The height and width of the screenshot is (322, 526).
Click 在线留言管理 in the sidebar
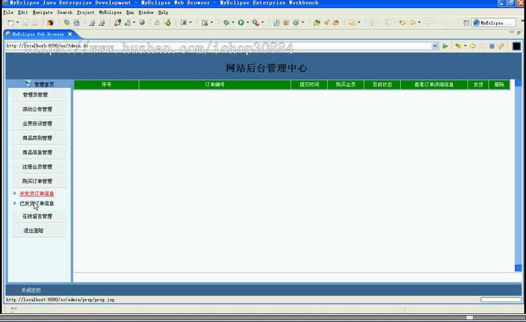[37, 216]
